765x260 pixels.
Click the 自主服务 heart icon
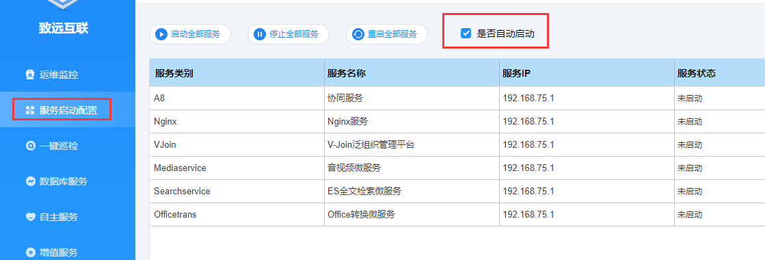[x=30, y=217]
